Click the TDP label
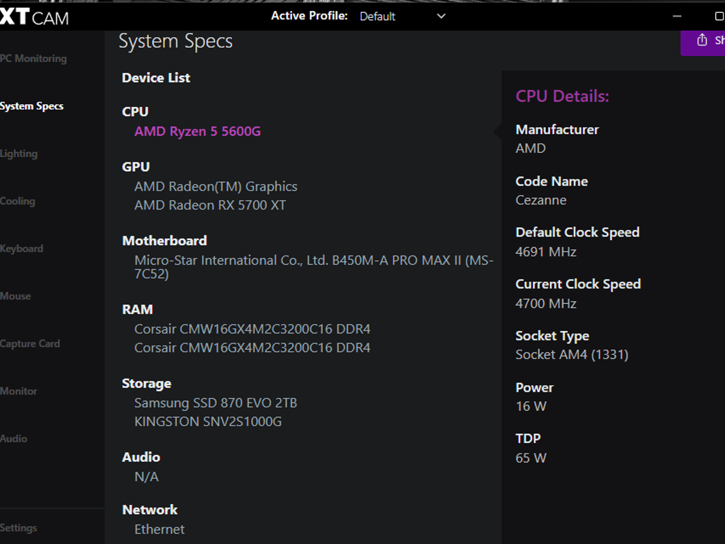This screenshot has width=725, height=544. tap(528, 439)
